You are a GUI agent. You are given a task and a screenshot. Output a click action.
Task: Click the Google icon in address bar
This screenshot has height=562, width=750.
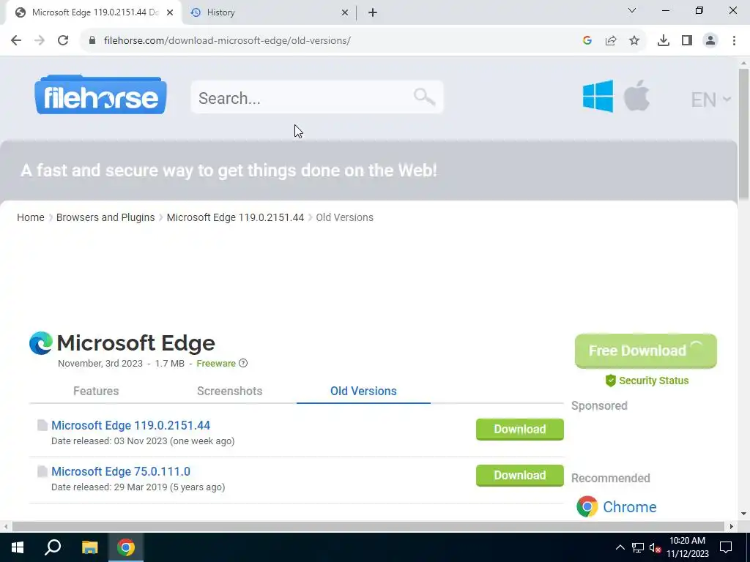[x=587, y=40]
